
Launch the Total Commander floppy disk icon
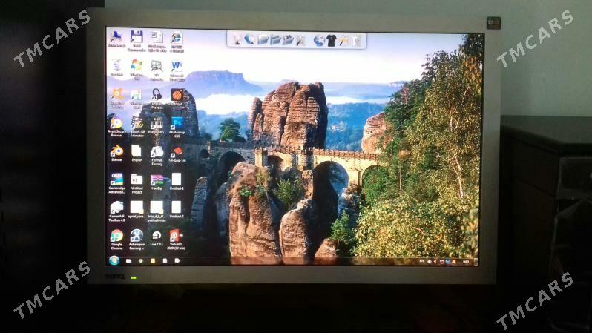tap(137, 36)
